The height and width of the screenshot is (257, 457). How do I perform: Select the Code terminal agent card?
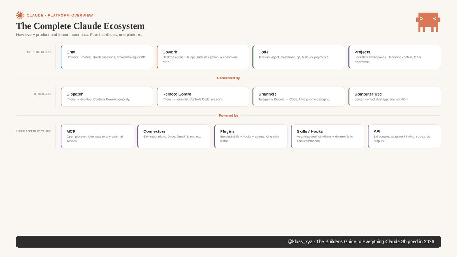pos(299,57)
